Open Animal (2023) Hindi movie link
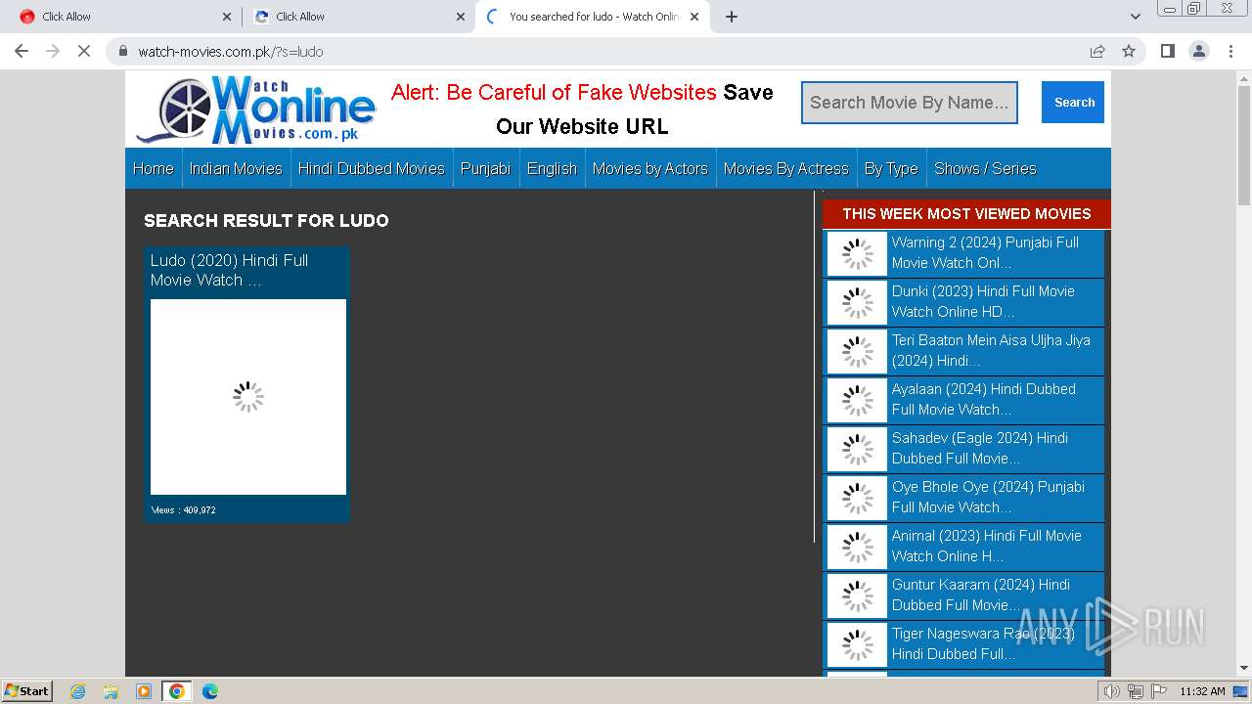This screenshot has height=704, width=1252. point(986,546)
